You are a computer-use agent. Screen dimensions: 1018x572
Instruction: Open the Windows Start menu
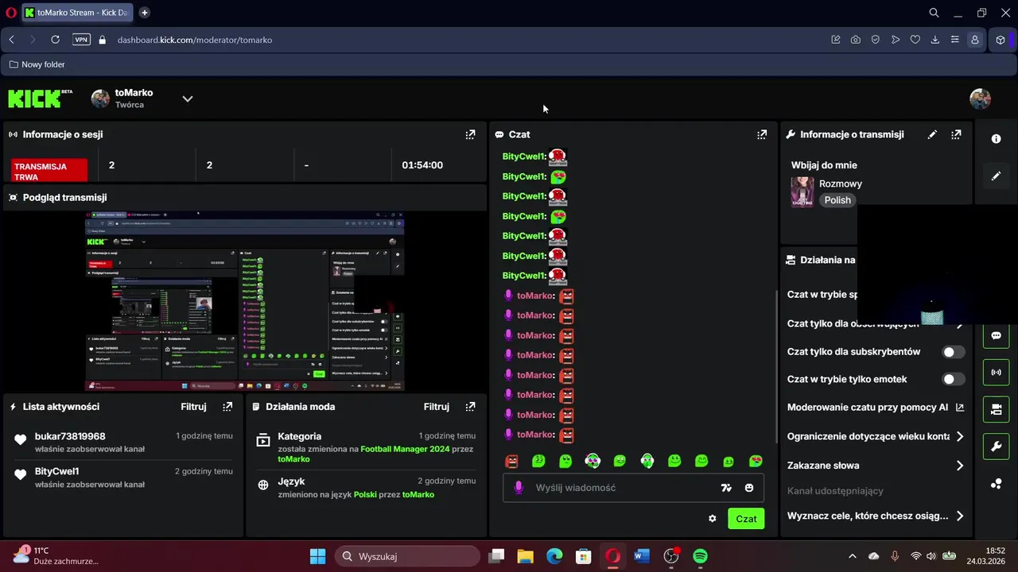click(x=317, y=556)
